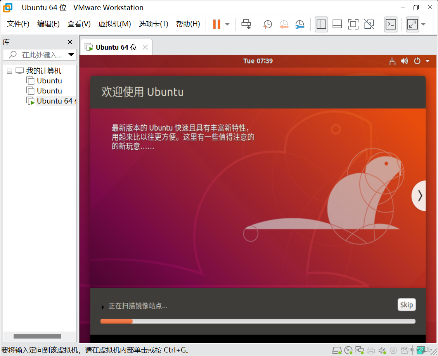Click the hard disk status icon
Image resolution: width=438 pixels, height=356 pixels.
pyautogui.click(x=337, y=350)
